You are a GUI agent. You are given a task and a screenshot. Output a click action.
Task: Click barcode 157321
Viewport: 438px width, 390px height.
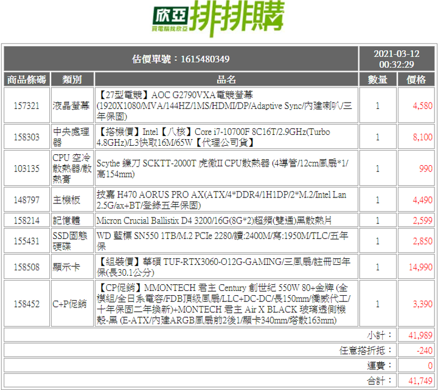point(27,106)
